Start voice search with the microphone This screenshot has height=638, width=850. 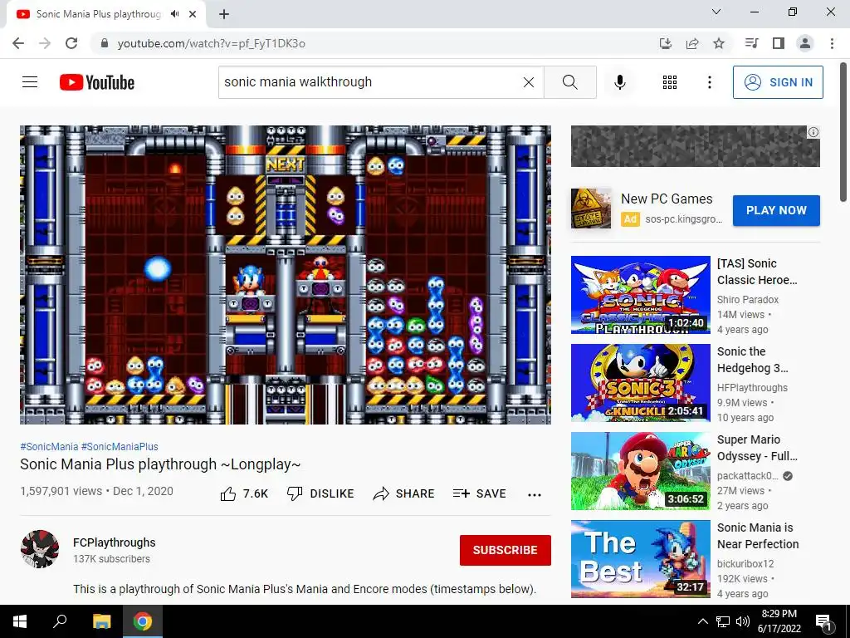click(619, 82)
